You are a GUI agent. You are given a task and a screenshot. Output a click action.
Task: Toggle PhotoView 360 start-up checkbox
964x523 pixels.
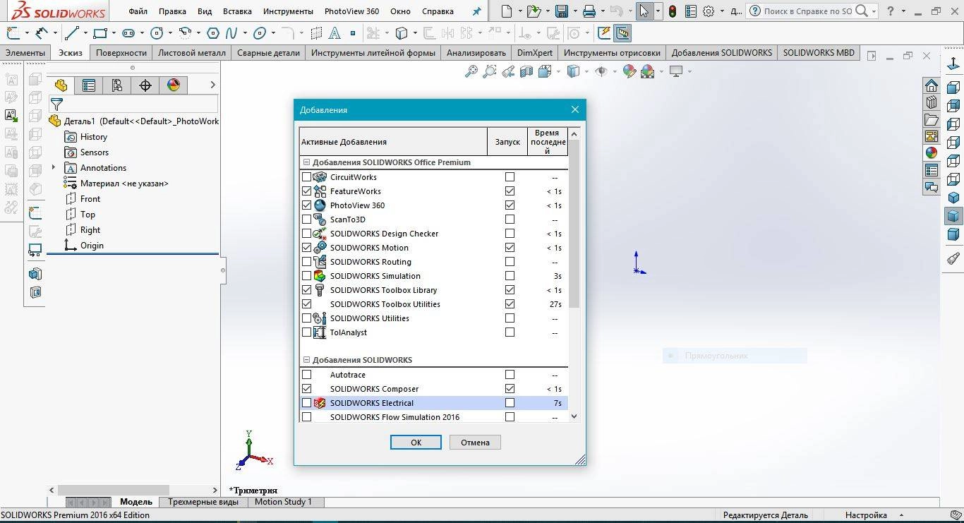click(510, 205)
